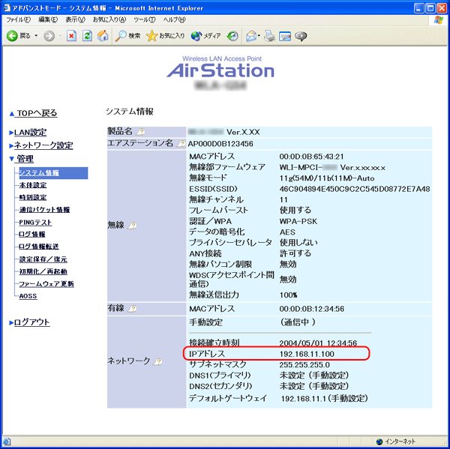Open ログ情報転送 page
450x449 pixels.
coord(39,247)
